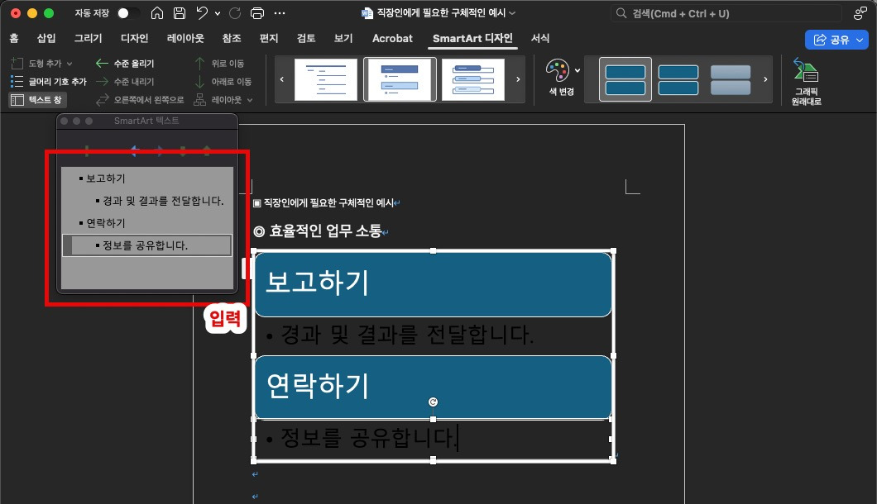Select the vertical box list layout thumbnail

click(400, 79)
